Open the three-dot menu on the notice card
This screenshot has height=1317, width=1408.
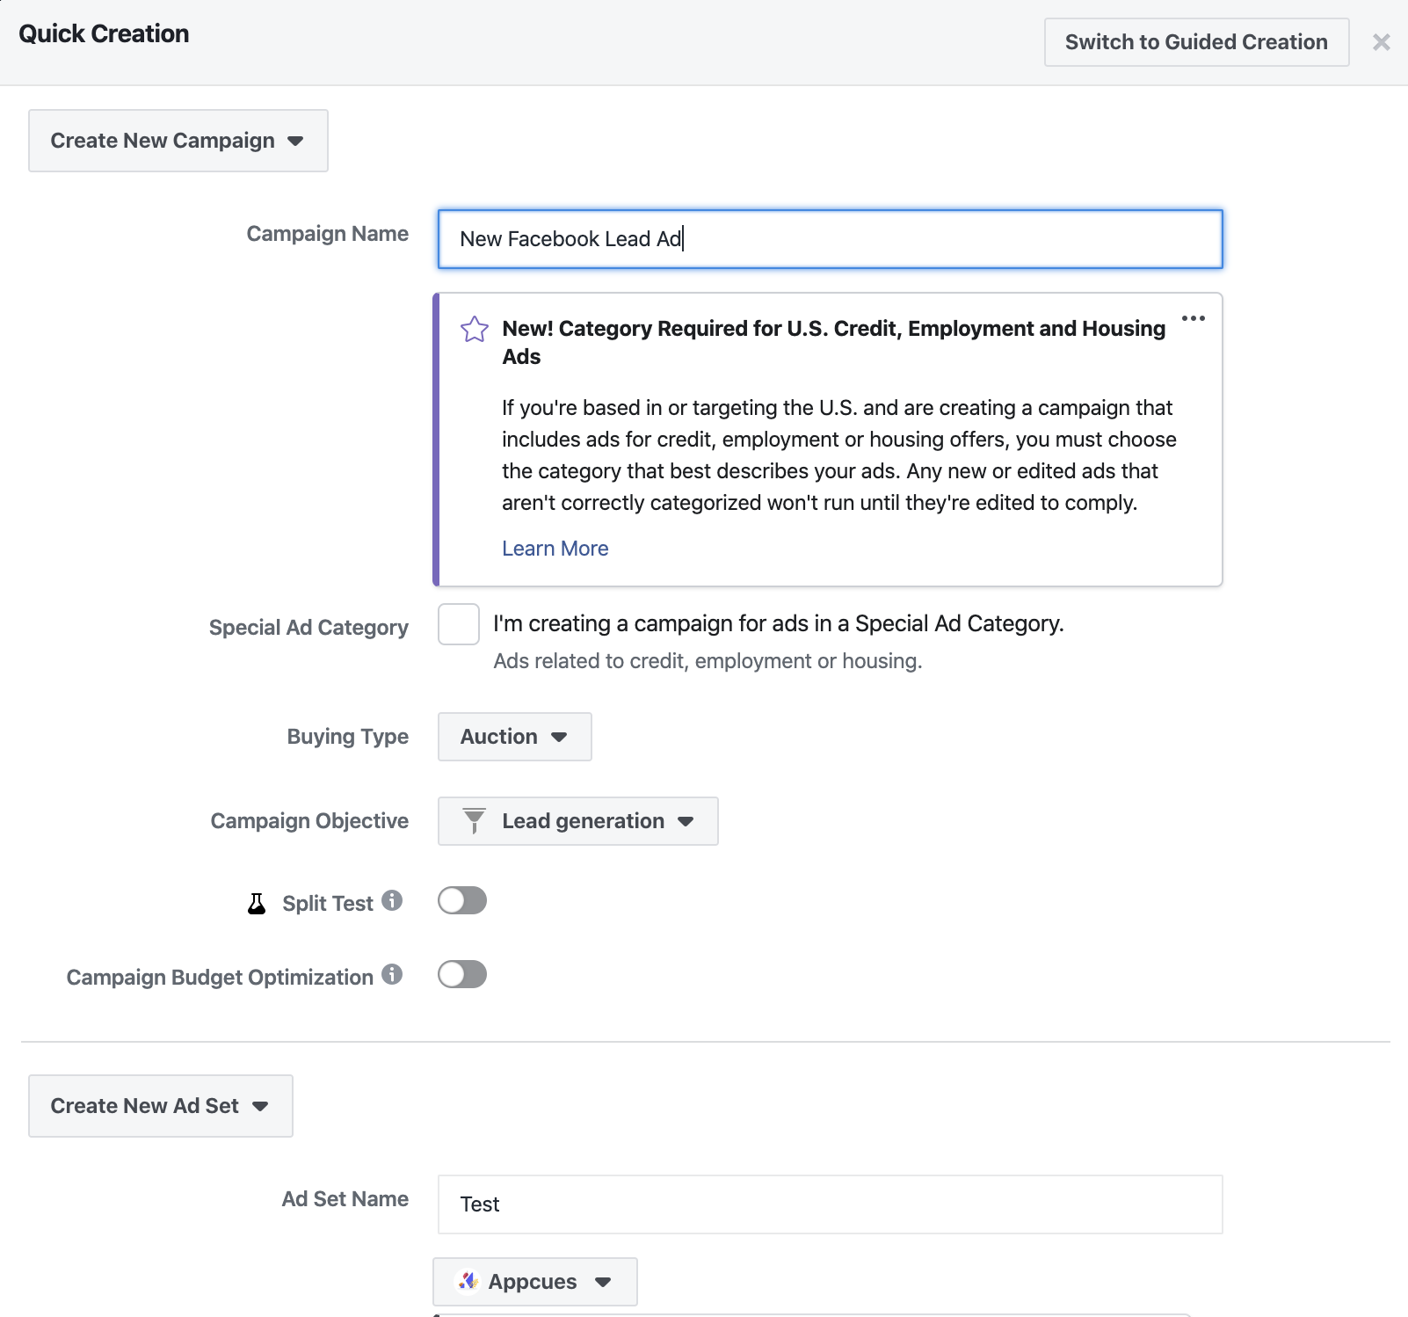1193,318
